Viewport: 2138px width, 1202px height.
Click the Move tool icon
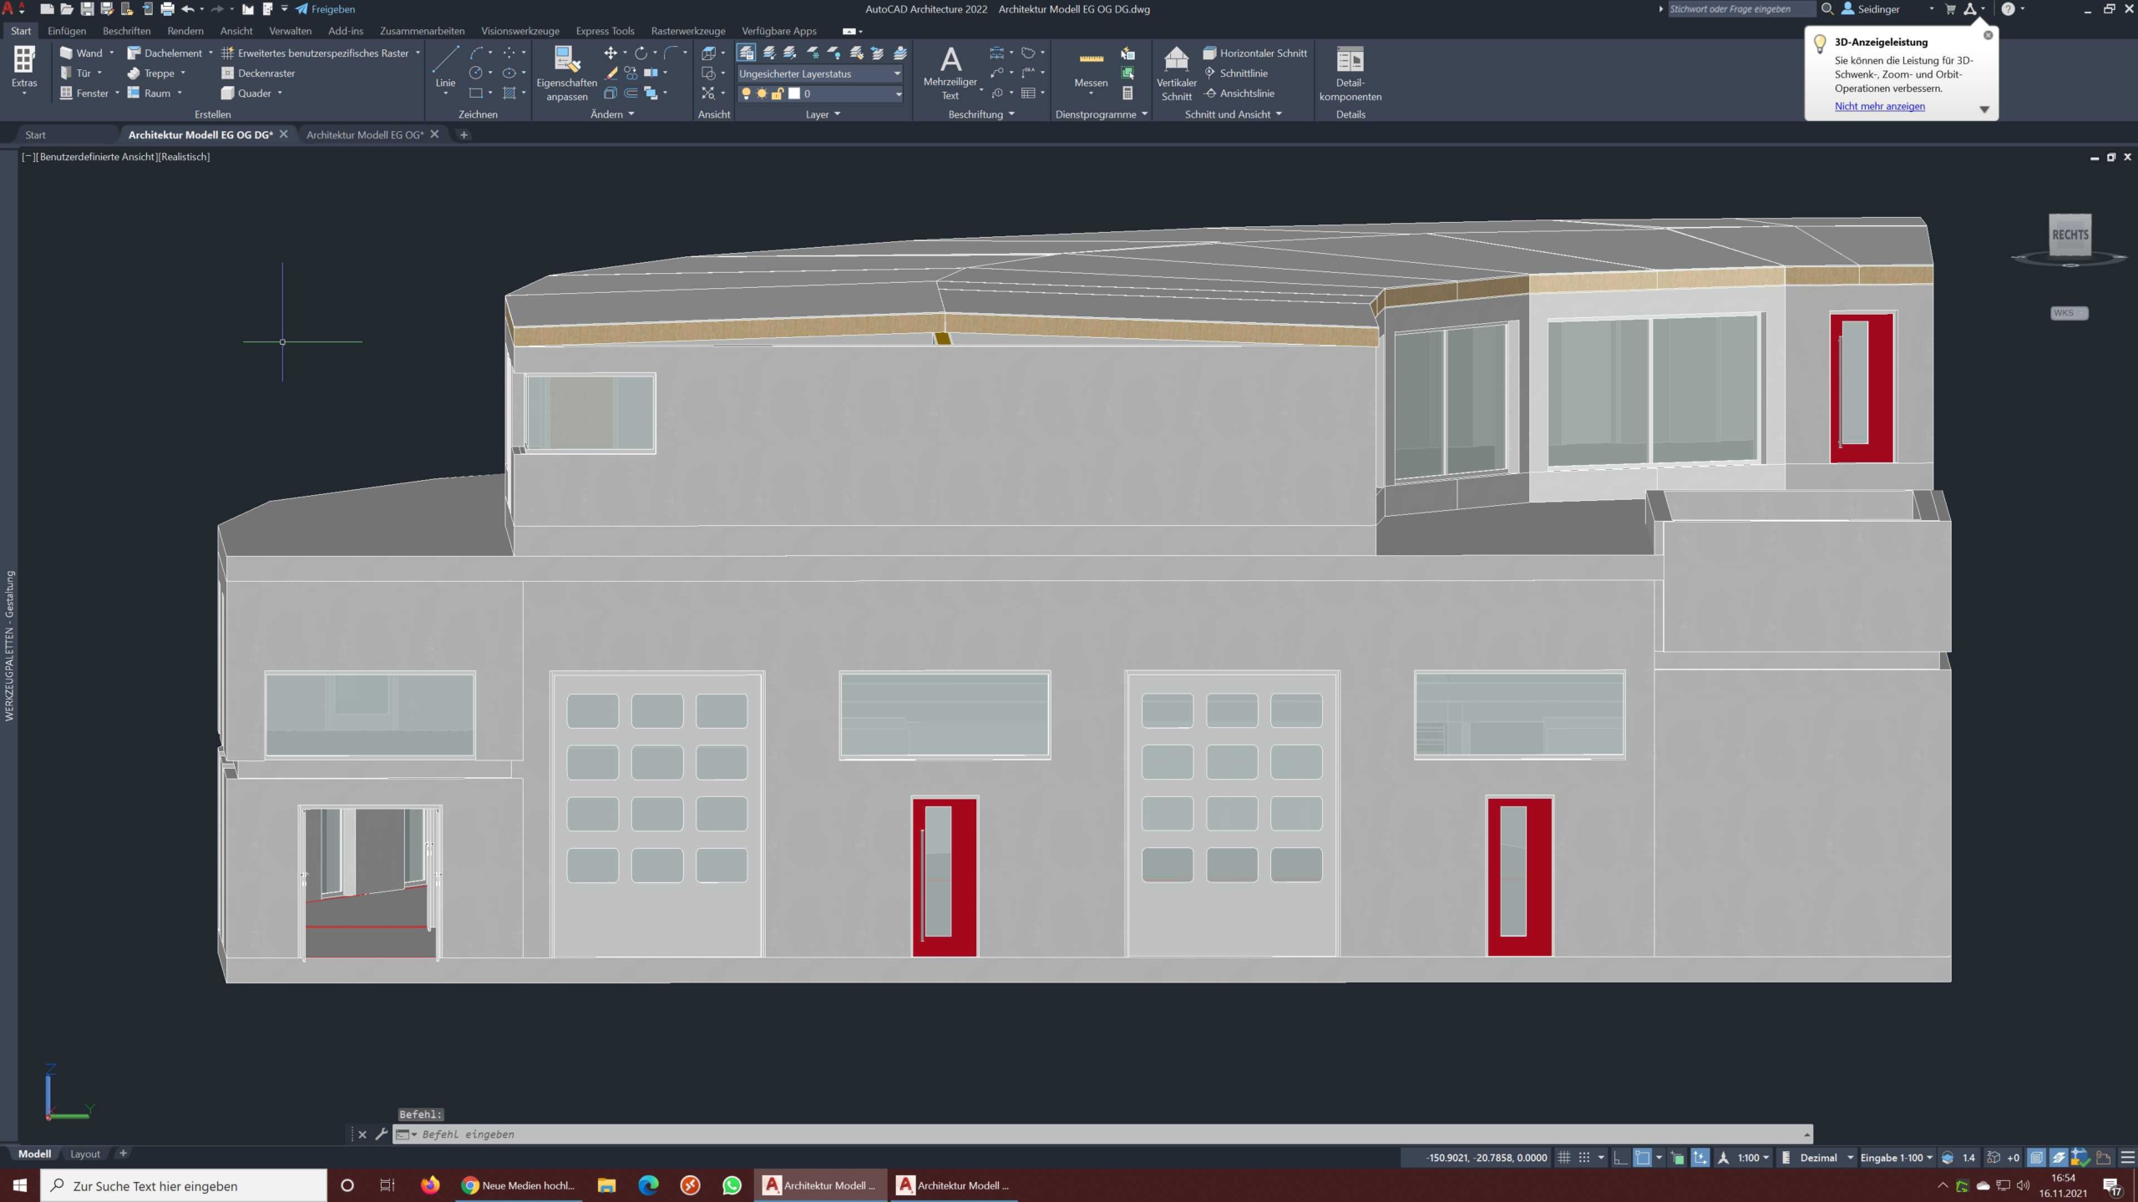coord(610,53)
